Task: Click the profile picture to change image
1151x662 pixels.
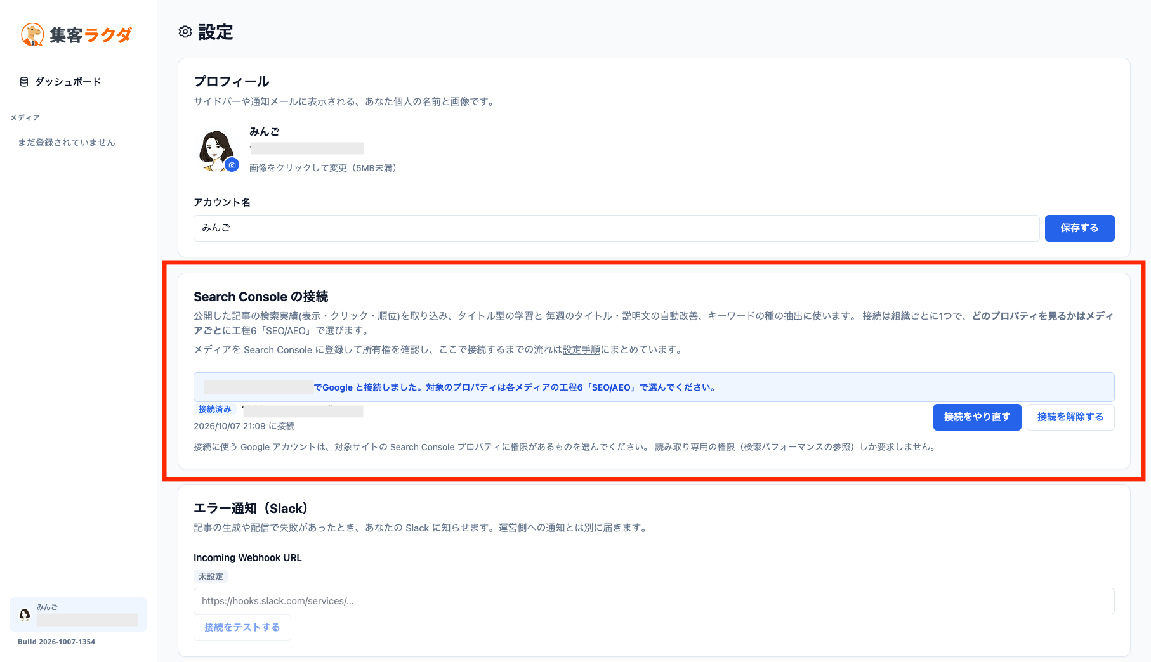Action: pyautogui.click(x=216, y=150)
